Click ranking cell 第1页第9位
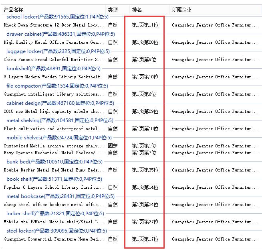Image resolution: width=262 pixels, height=249 pixels. [144, 60]
